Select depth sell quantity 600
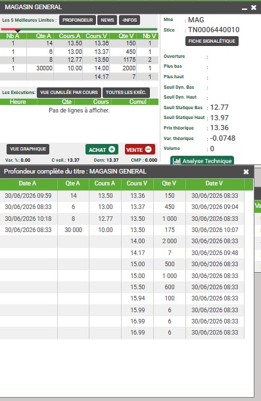 pyautogui.click(x=170, y=287)
